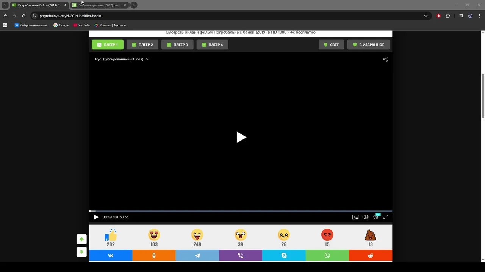Image resolution: width=485 pixels, height=272 pixels.
Task: Toggle picture-in-picture mode icon
Action: point(355,217)
